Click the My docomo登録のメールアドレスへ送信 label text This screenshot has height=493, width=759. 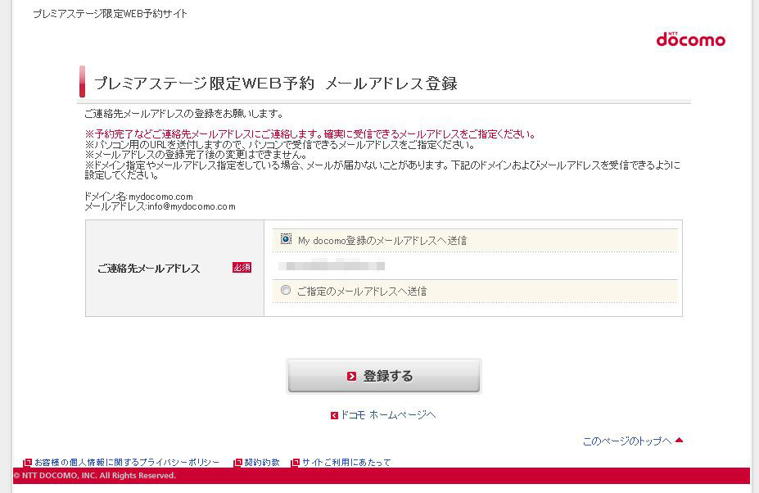point(382,241)
